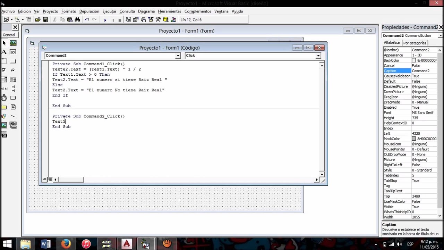
Task: Open the Click procedure dropdown
Action: [318, 56]
